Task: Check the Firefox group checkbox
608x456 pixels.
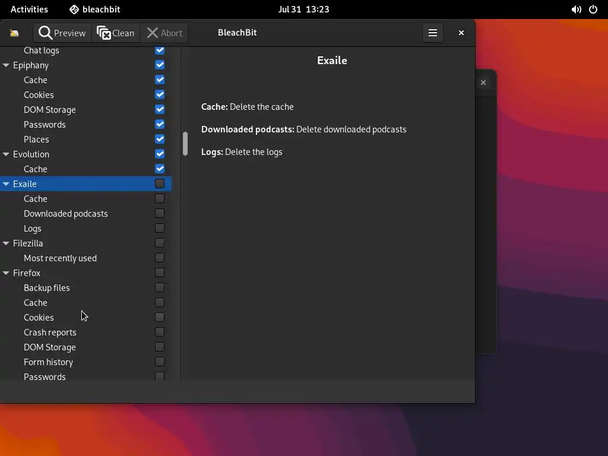Action: coord(160,273)
